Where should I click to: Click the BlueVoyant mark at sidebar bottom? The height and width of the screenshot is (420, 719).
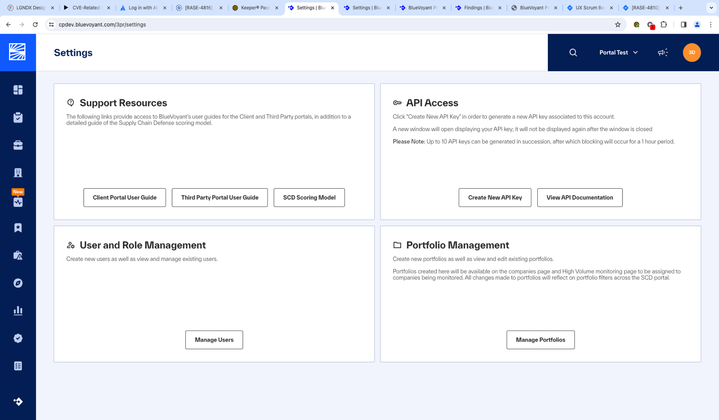[18, 401]
